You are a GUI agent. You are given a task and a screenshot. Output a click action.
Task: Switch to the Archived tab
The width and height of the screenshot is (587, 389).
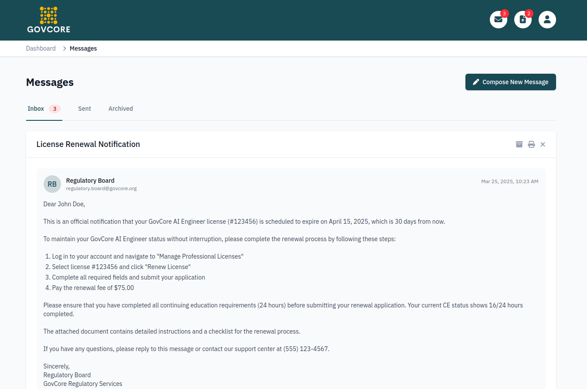tap(121, 109)
